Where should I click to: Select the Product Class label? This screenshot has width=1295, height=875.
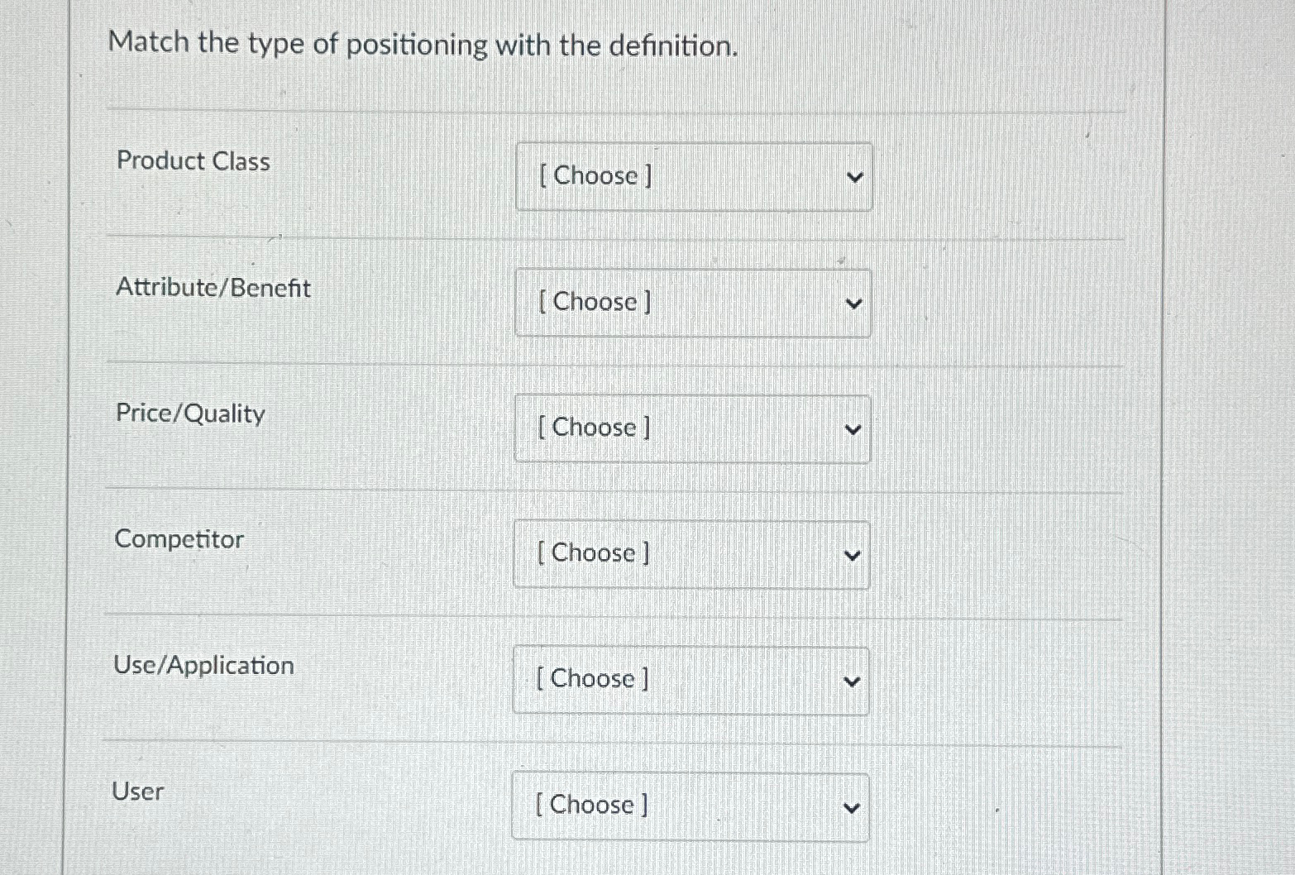[193, 162]
